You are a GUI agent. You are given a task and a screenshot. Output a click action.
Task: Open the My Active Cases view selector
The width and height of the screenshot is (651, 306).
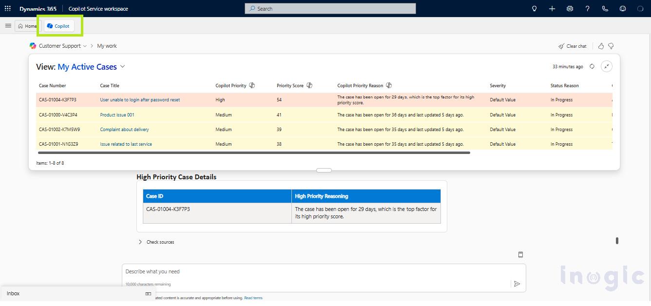91,67
